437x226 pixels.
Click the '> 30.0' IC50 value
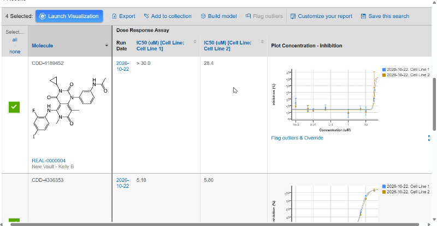(143, 63)
